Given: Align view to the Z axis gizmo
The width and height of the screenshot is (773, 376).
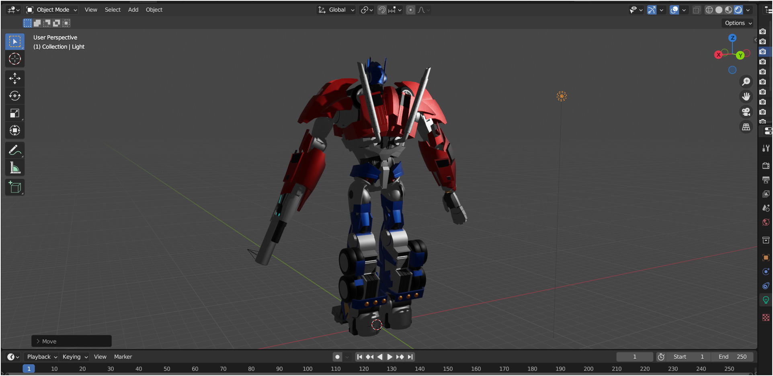Looking at the screenshot, I should click(x=732, y=38).
